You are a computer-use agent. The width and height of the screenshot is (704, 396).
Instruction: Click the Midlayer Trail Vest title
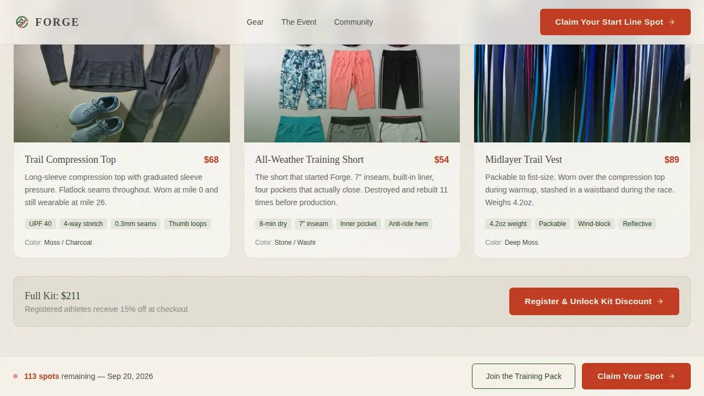[524, 159]
